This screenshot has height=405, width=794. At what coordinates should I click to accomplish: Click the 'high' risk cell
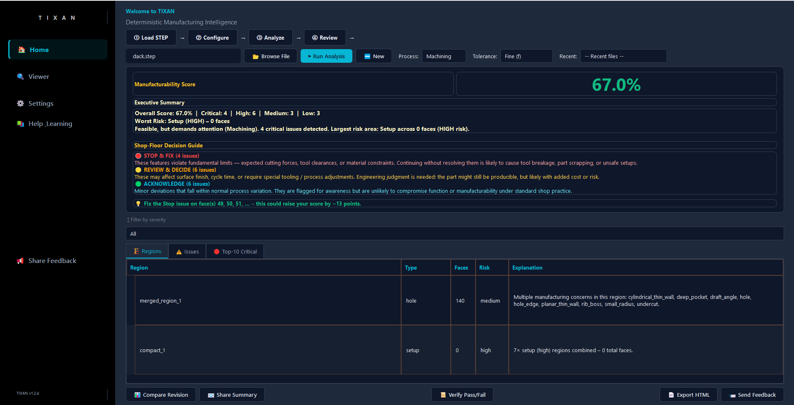click(492, 350)
